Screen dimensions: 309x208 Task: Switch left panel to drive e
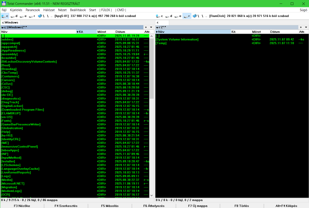pos(23,16)
